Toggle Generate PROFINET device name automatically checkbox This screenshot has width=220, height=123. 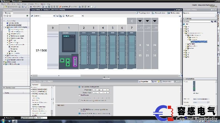79,114
